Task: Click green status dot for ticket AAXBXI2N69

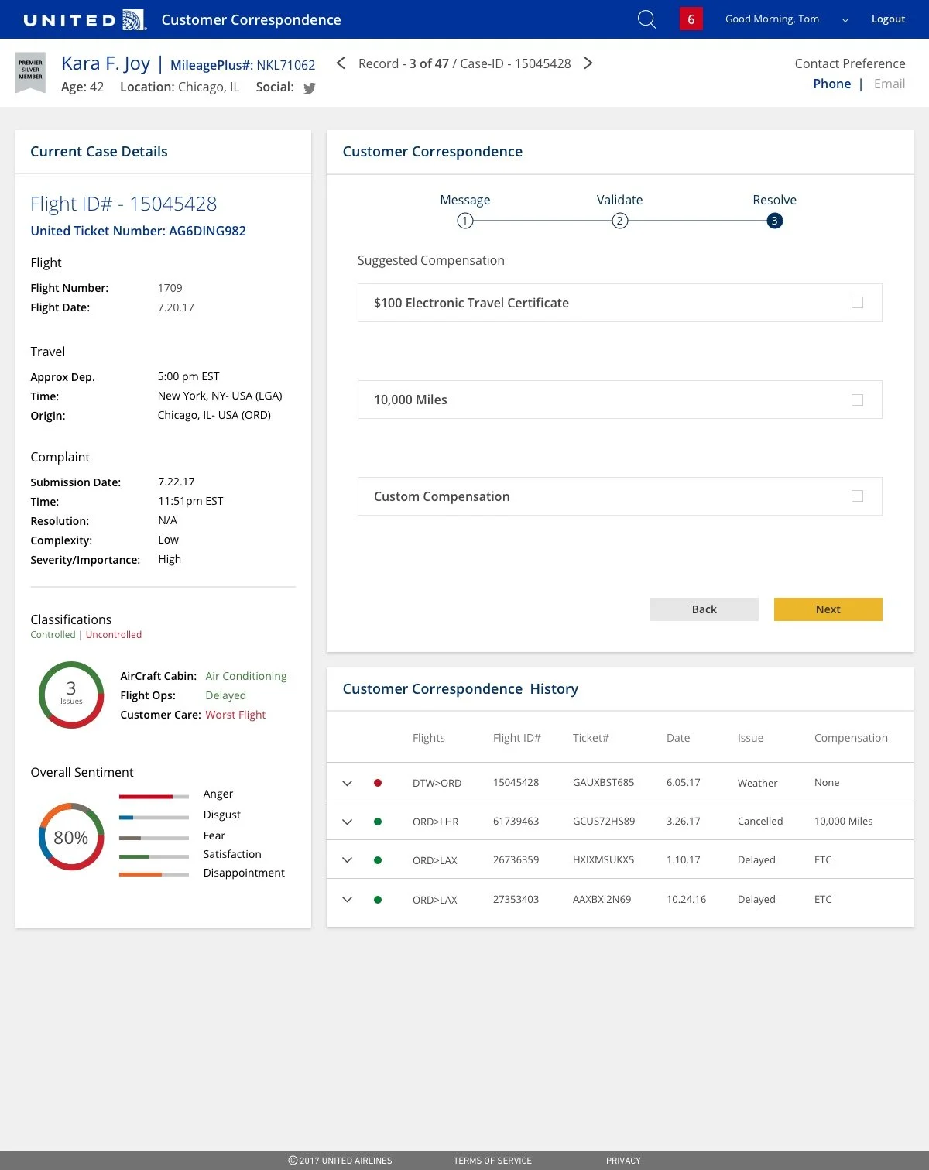Action: pos(378,900)
